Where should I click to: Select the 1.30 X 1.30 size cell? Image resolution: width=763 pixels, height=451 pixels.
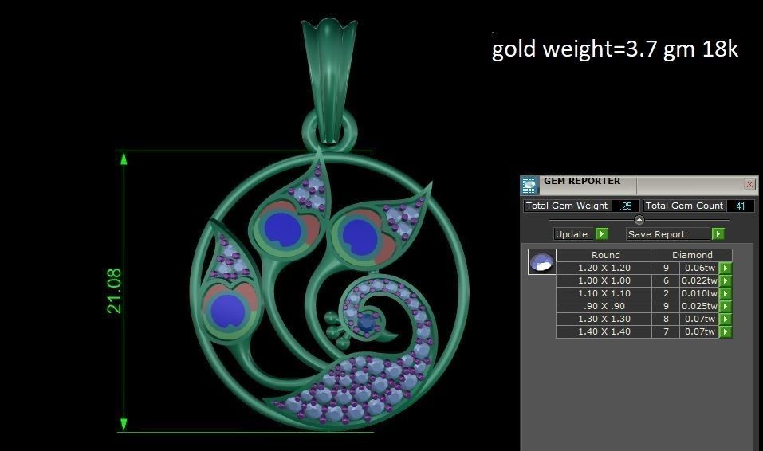click(604, 319)
